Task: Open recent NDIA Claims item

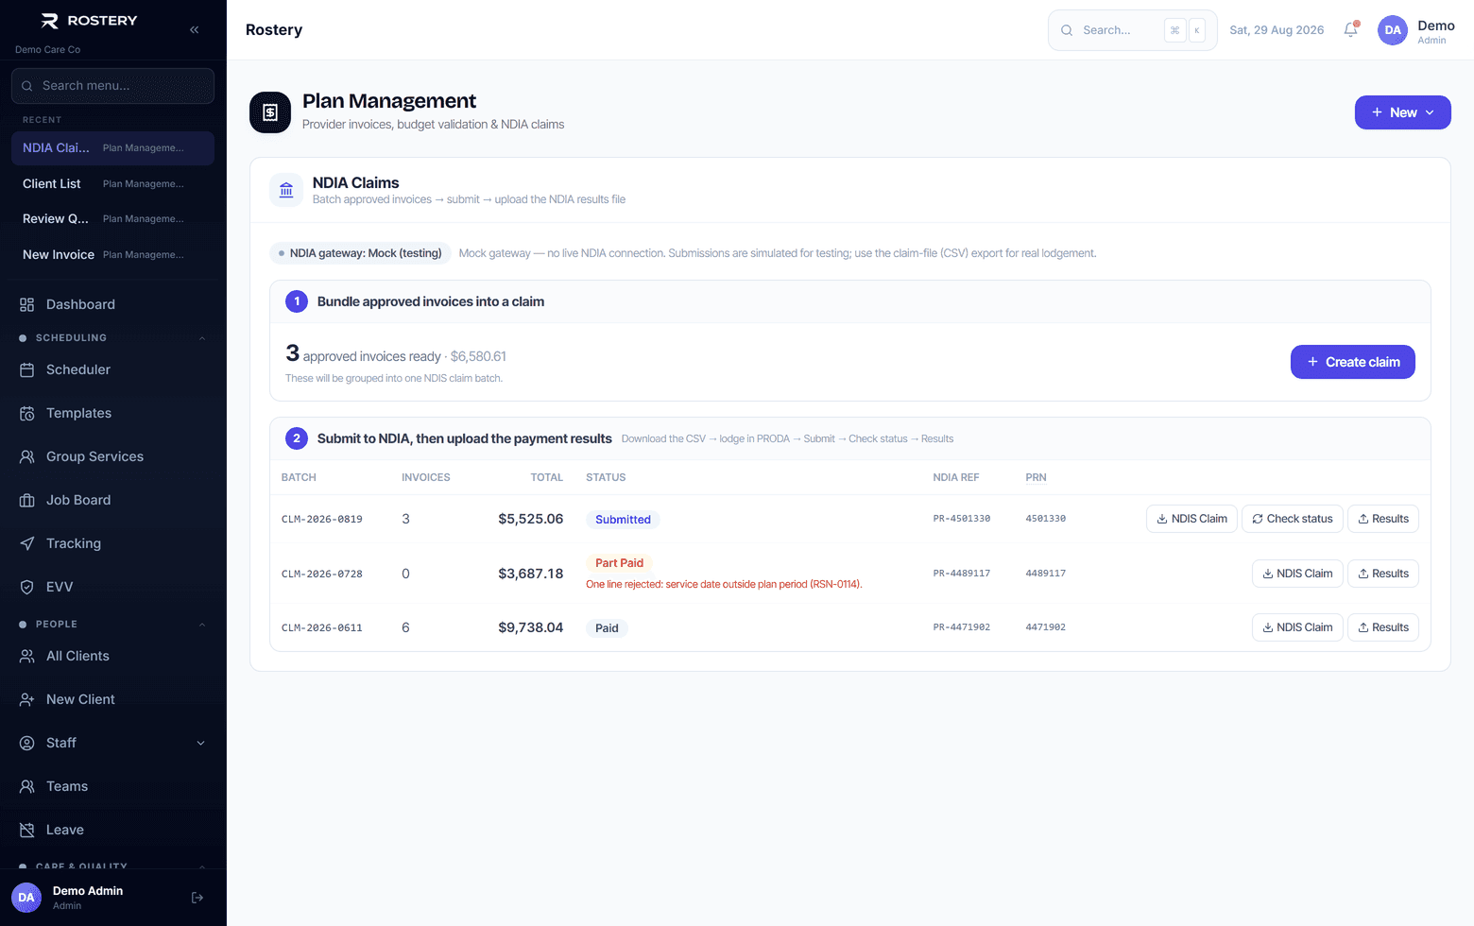Action: coord(113,148)
